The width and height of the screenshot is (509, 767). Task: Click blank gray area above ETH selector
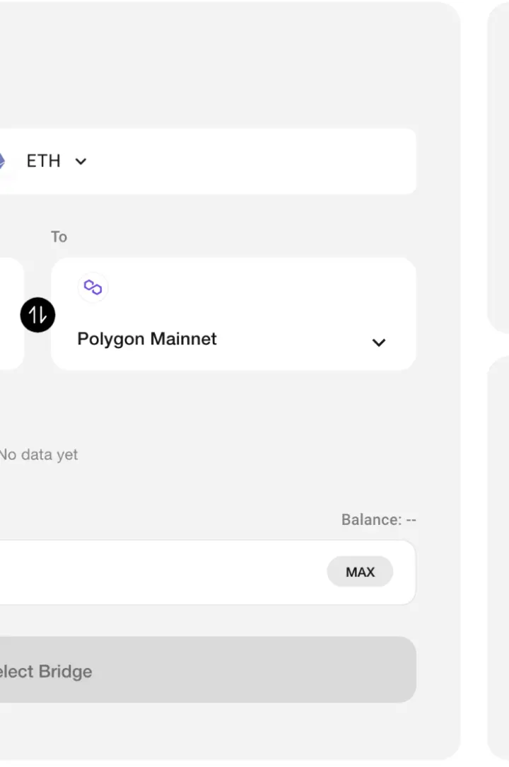pyautogui.click(x=212, y=71)
